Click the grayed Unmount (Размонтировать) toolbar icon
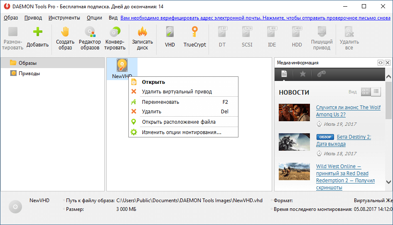The height and width of the screenshot is (225, 393). pyautogui.click(x=13, y=32)
